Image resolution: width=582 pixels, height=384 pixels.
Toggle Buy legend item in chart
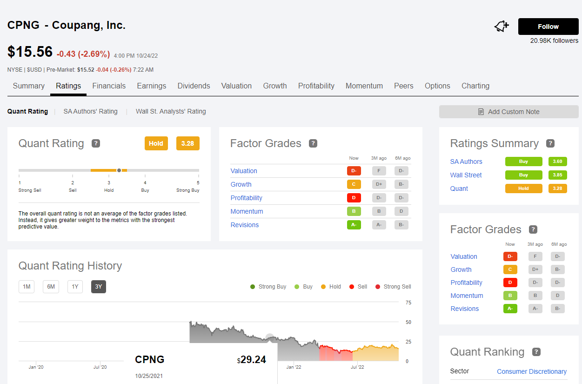304,287
